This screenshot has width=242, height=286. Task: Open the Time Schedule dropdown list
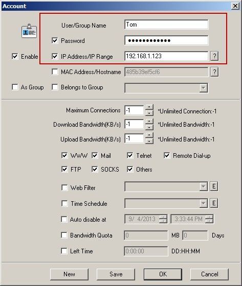tap(203, 203)
